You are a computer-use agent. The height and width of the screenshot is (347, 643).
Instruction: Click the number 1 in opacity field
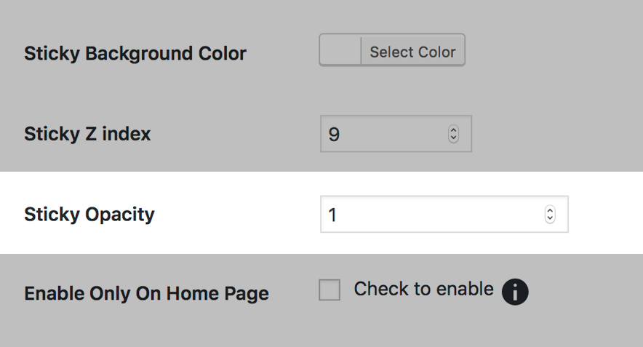click(332, 215)
